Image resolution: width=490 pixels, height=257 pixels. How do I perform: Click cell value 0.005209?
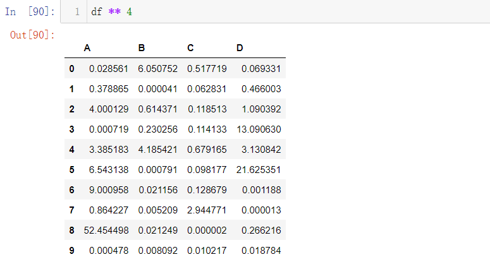[158, 210]
